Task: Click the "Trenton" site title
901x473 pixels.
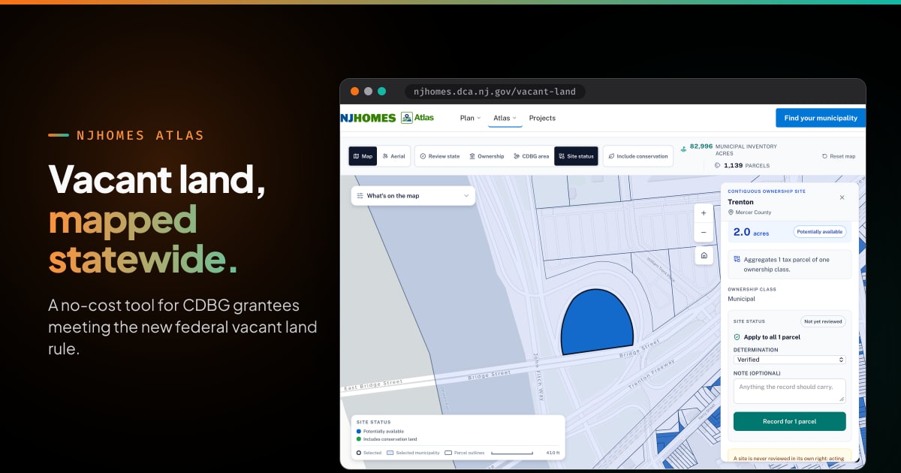Action: (x=741, y=202)
